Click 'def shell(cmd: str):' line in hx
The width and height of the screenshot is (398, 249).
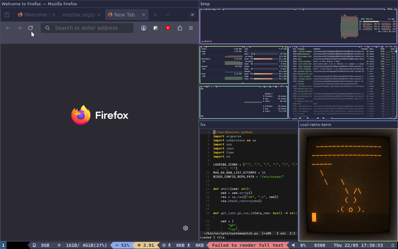232,189
